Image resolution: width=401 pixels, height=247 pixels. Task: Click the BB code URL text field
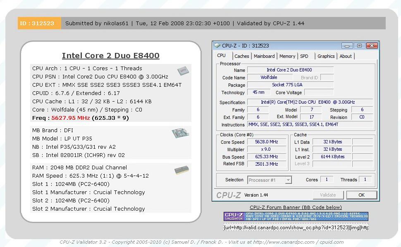(296, 228)
